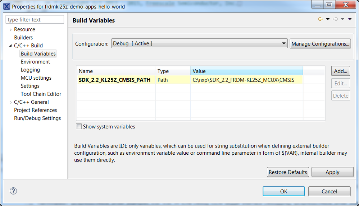Screen dimensions: 359x206
Task: Click the application icon in the title bar
Action: [x=6, y=6]
